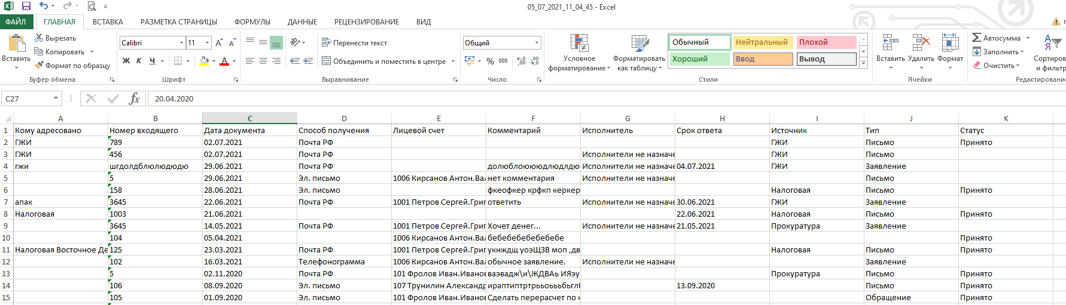Open the Calibri font name dropdown
Viewport: 1066px width, 305px height.
point(181,43)
